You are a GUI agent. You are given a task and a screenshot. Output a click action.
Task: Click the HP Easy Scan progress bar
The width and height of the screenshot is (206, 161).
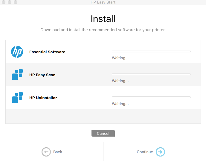coord(151,74)
